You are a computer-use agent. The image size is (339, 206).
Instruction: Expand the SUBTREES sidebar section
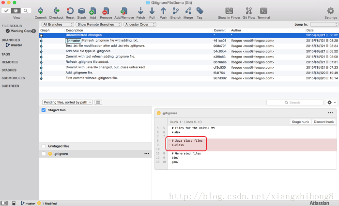pyautogui.click(x=10, y=86)
